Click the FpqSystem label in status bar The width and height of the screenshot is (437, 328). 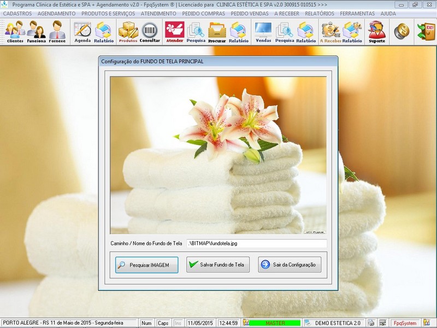point(405,323)
